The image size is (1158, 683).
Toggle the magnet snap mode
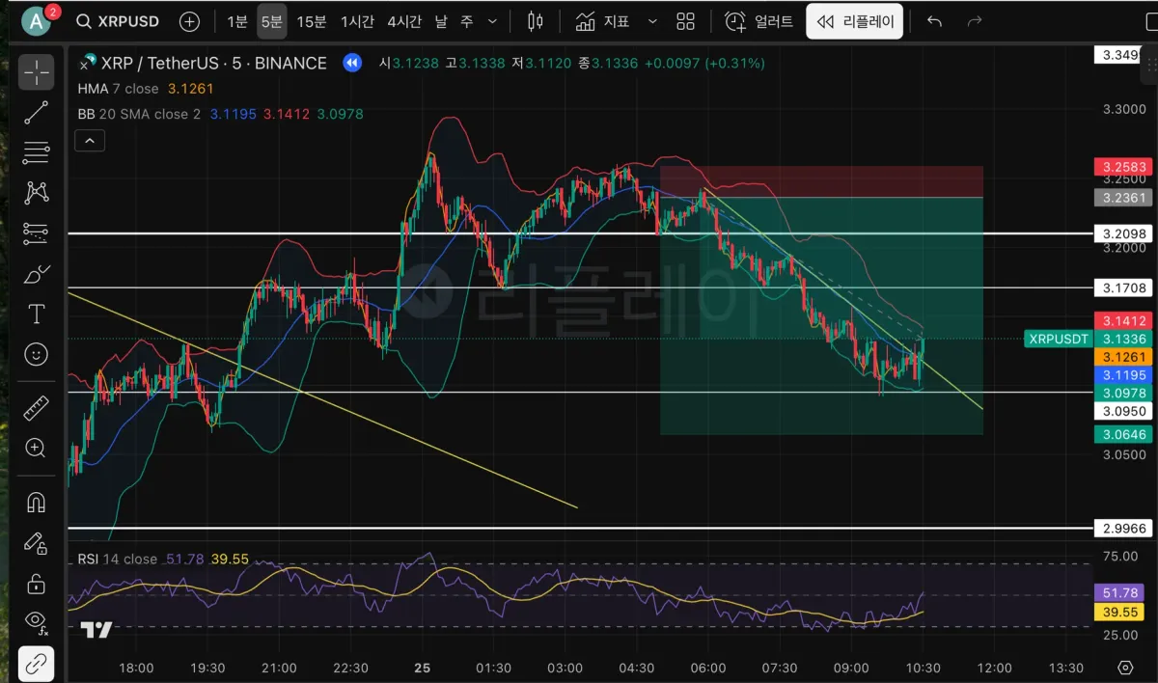coord(37,503)
